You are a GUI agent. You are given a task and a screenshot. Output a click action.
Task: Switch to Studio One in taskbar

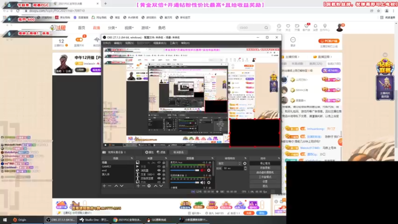point(94,220)
